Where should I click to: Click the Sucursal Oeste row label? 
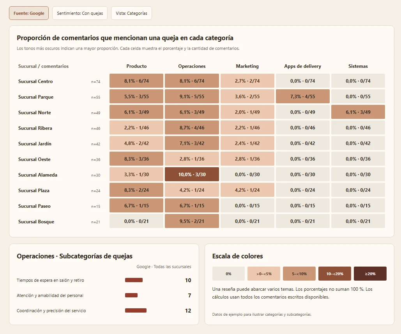[x=34, y=159]
